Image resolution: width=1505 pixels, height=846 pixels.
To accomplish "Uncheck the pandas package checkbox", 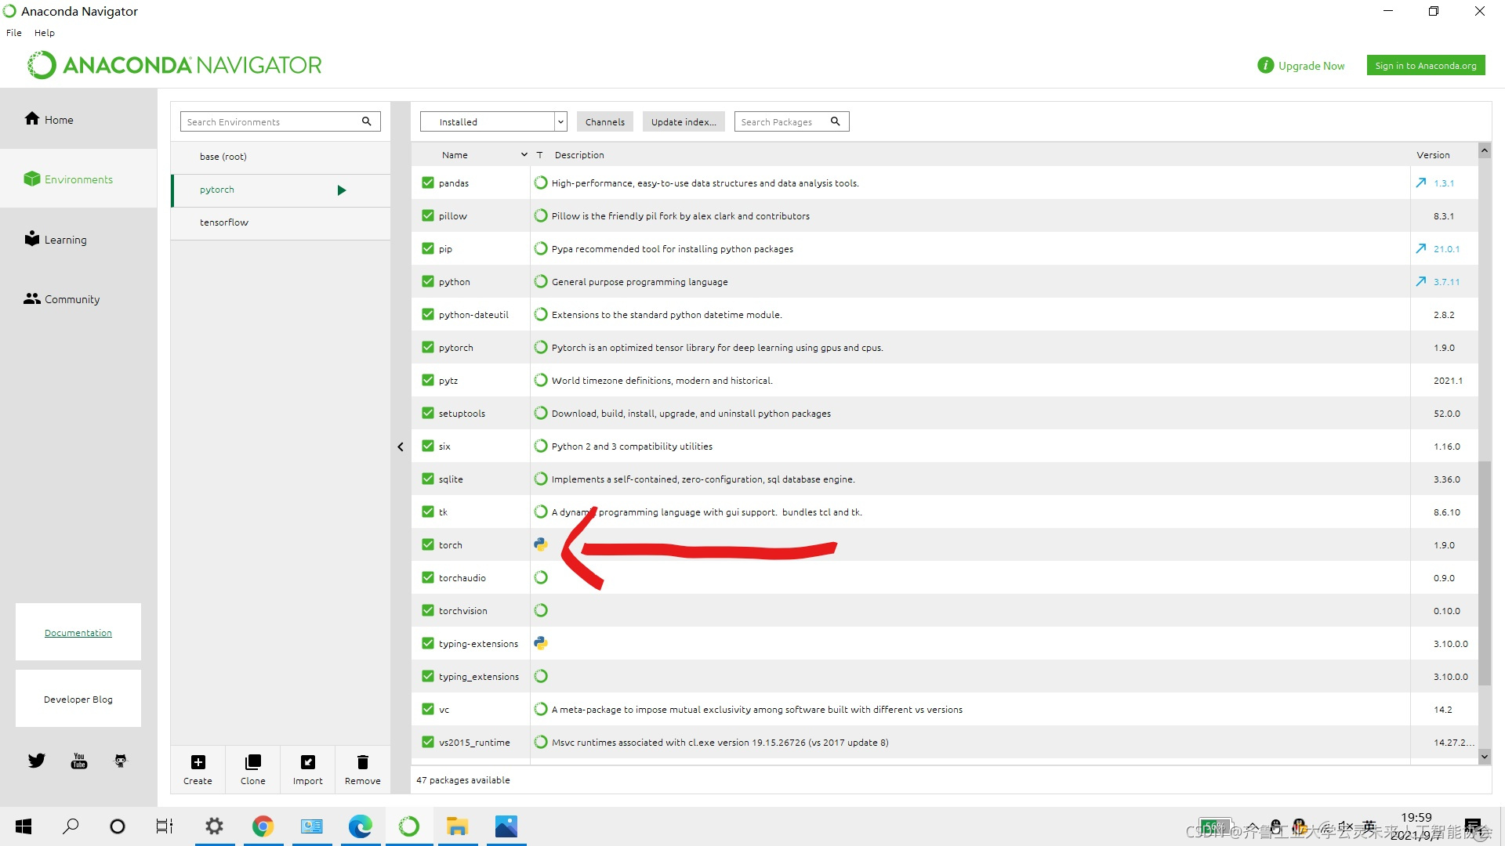I will [428, 183].
